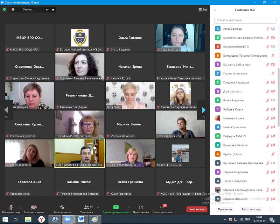Pause the recording in top bar

(47, 9)
